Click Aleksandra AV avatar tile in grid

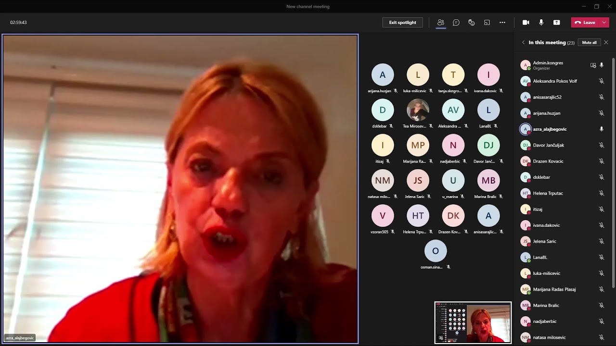[453, 110]
